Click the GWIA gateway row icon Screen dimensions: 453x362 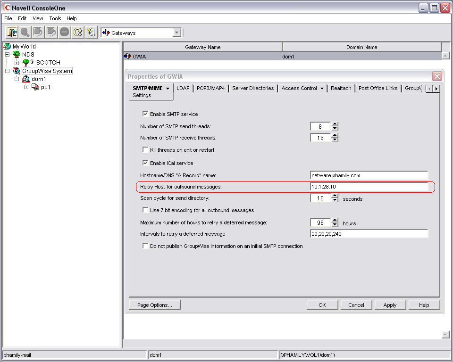click(x=127, y=56)
